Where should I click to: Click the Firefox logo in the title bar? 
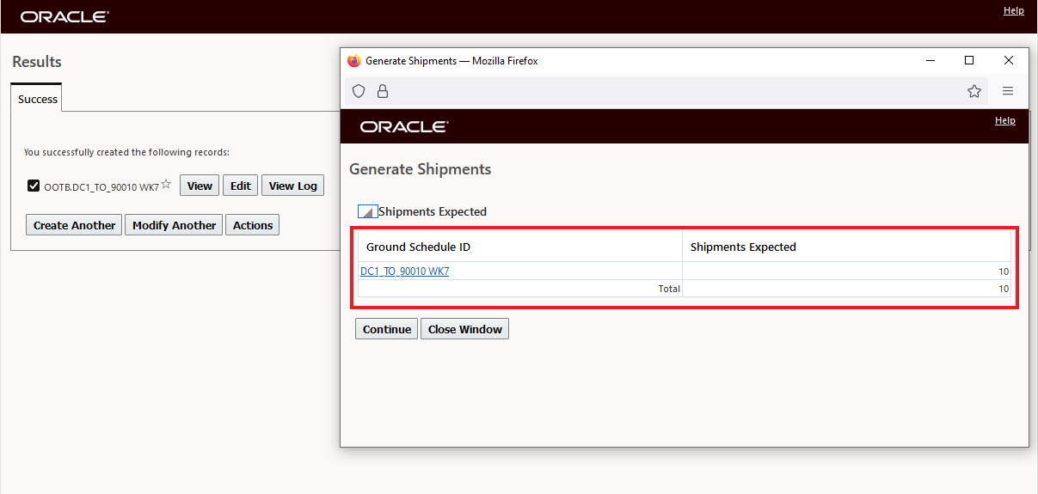point(353,61)
